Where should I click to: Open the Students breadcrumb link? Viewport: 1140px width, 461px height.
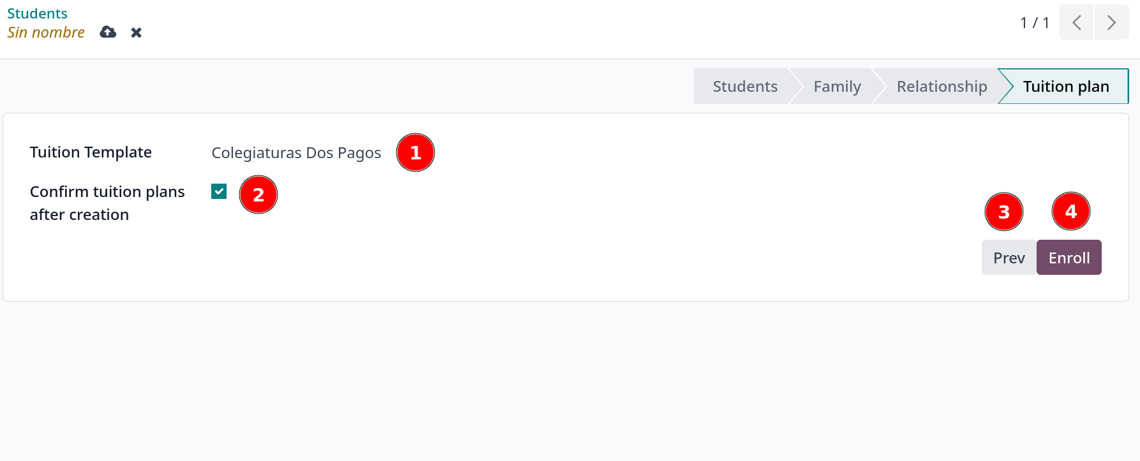pos(37,13)
